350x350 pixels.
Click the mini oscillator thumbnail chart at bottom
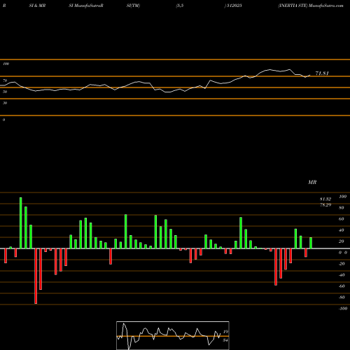(x=173, y=335)
